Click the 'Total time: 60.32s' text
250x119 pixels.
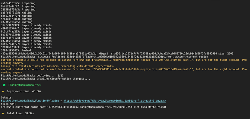[x=20, y=113]
